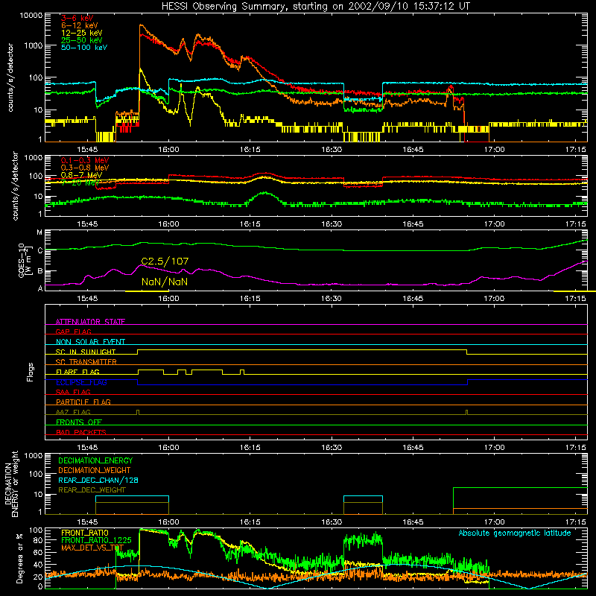This screenshot has width=596, height=596.
Task: Select the 0.1-0.3 MeV legend label
Action: [x=85, y=160]
